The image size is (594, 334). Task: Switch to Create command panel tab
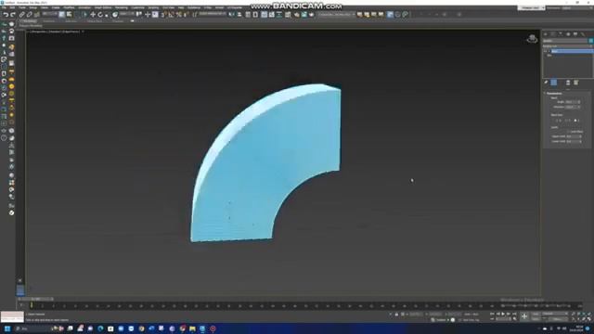pyautogui.click(x=546, y=34)
